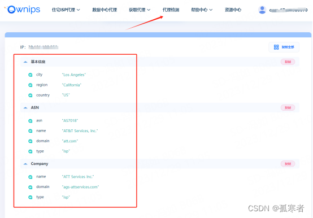Click the copy-all button with grid icon
This screenshot has width=313, height=218.
point(284,47)
